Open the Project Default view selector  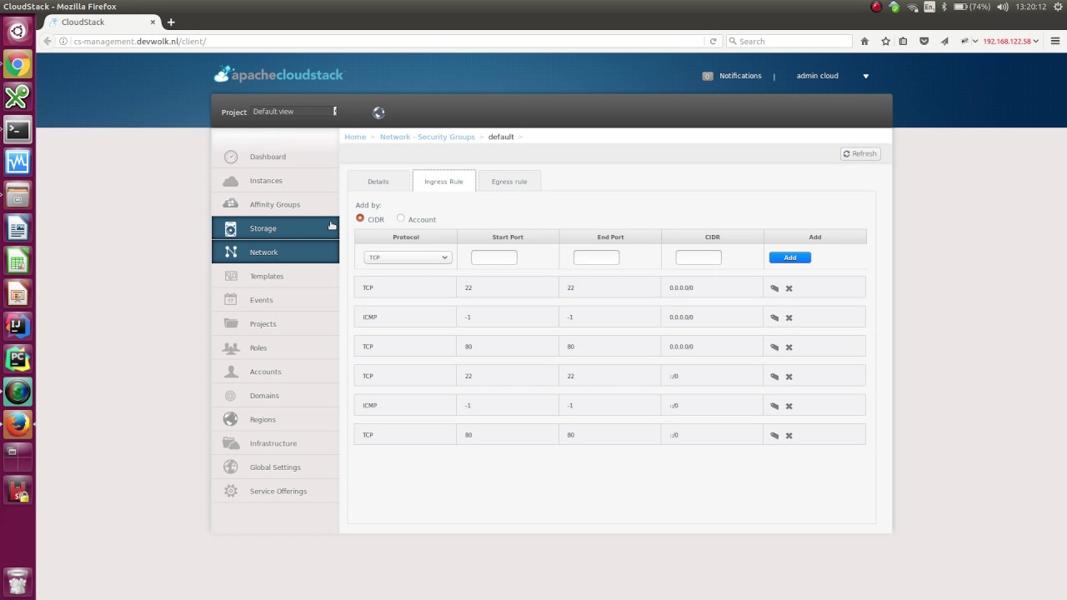[294, 112]
